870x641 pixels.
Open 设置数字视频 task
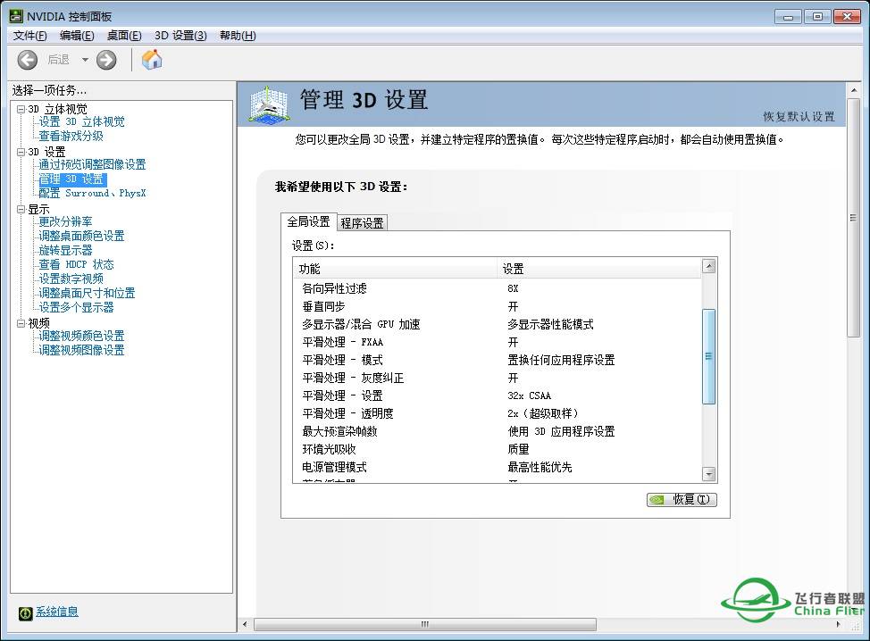point(71,279)
